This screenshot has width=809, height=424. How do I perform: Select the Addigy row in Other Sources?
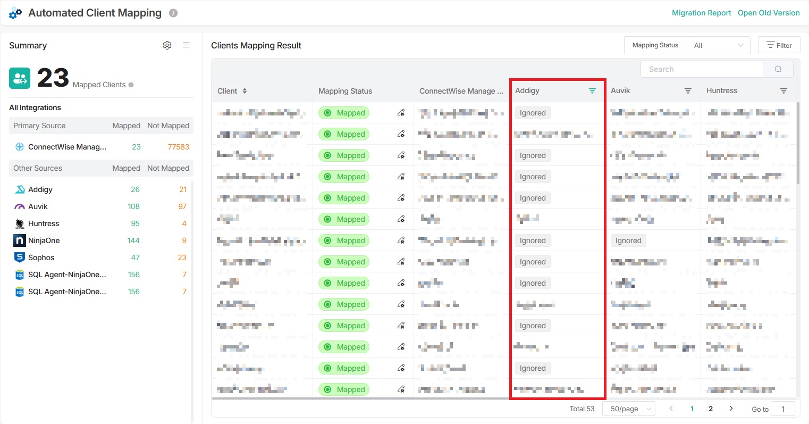100,189
